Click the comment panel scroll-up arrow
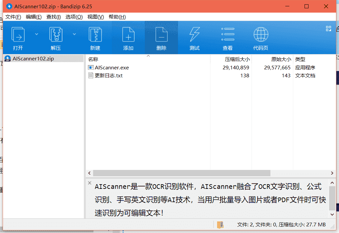 [332, 183]
